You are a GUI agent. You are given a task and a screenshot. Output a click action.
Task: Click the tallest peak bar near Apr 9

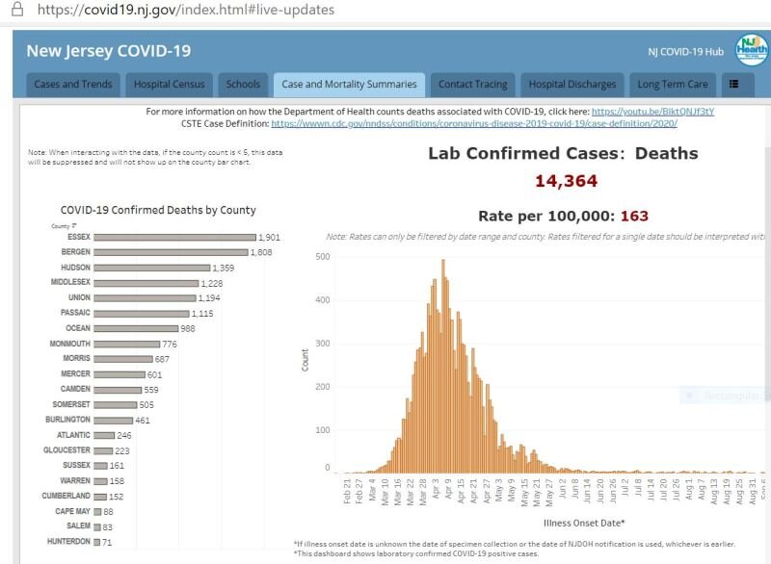tap(443, 366)
